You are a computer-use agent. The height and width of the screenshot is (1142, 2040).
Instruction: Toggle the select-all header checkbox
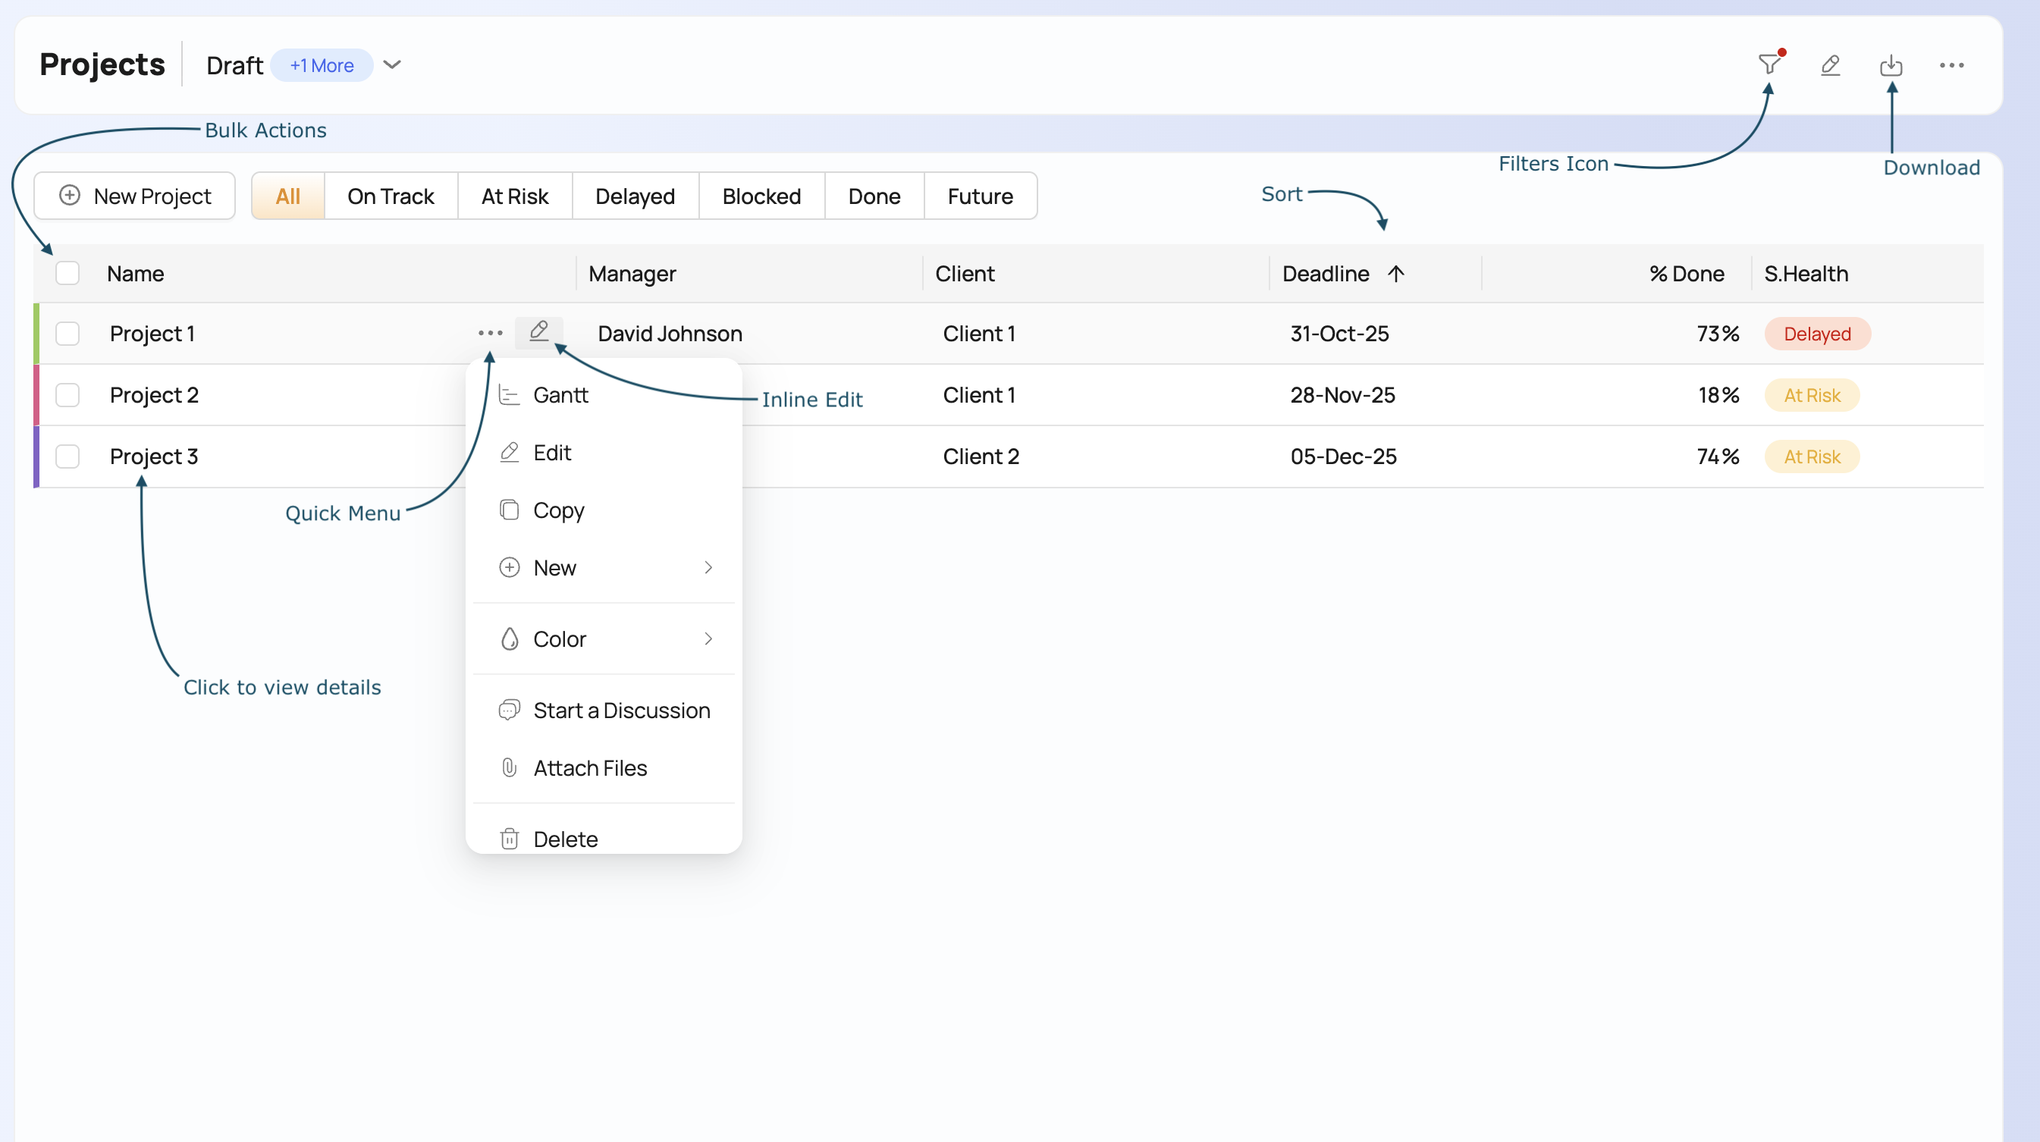67,274
